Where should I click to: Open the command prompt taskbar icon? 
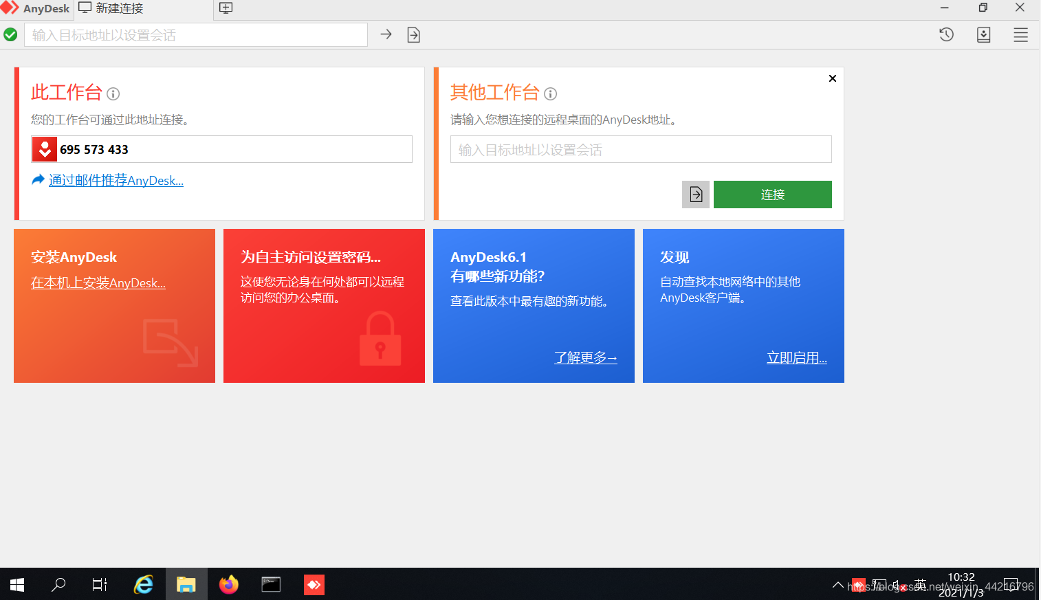pyautogui.click(x=272, y=584)
